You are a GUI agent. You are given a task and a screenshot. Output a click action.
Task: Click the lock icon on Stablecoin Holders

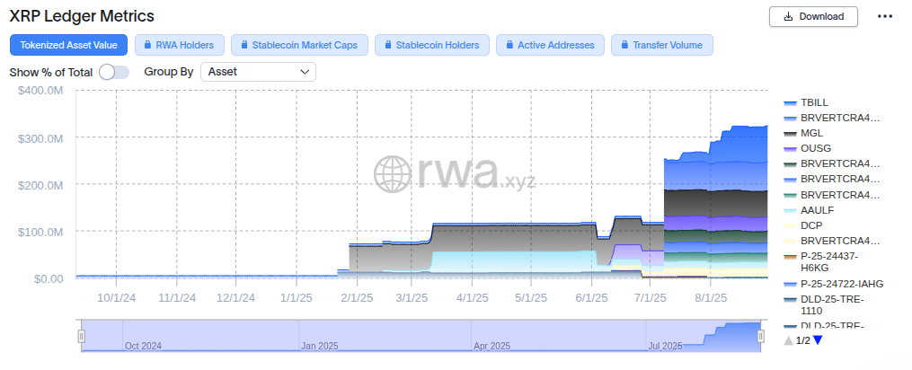click(x=388, y=45)
